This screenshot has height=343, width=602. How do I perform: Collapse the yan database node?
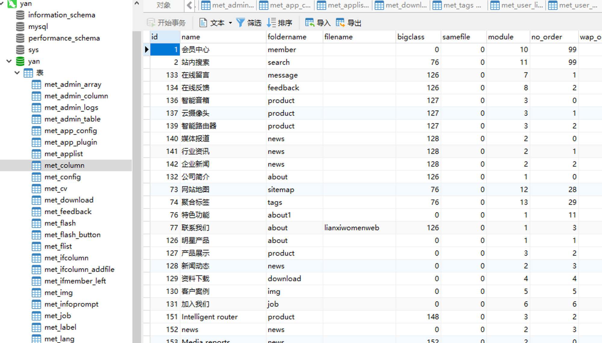[9, 61]
